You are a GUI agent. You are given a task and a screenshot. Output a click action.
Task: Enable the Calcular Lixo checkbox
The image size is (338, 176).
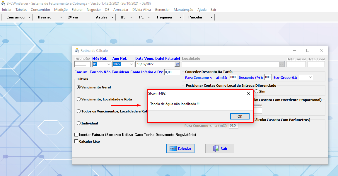(x=77, y=141)
